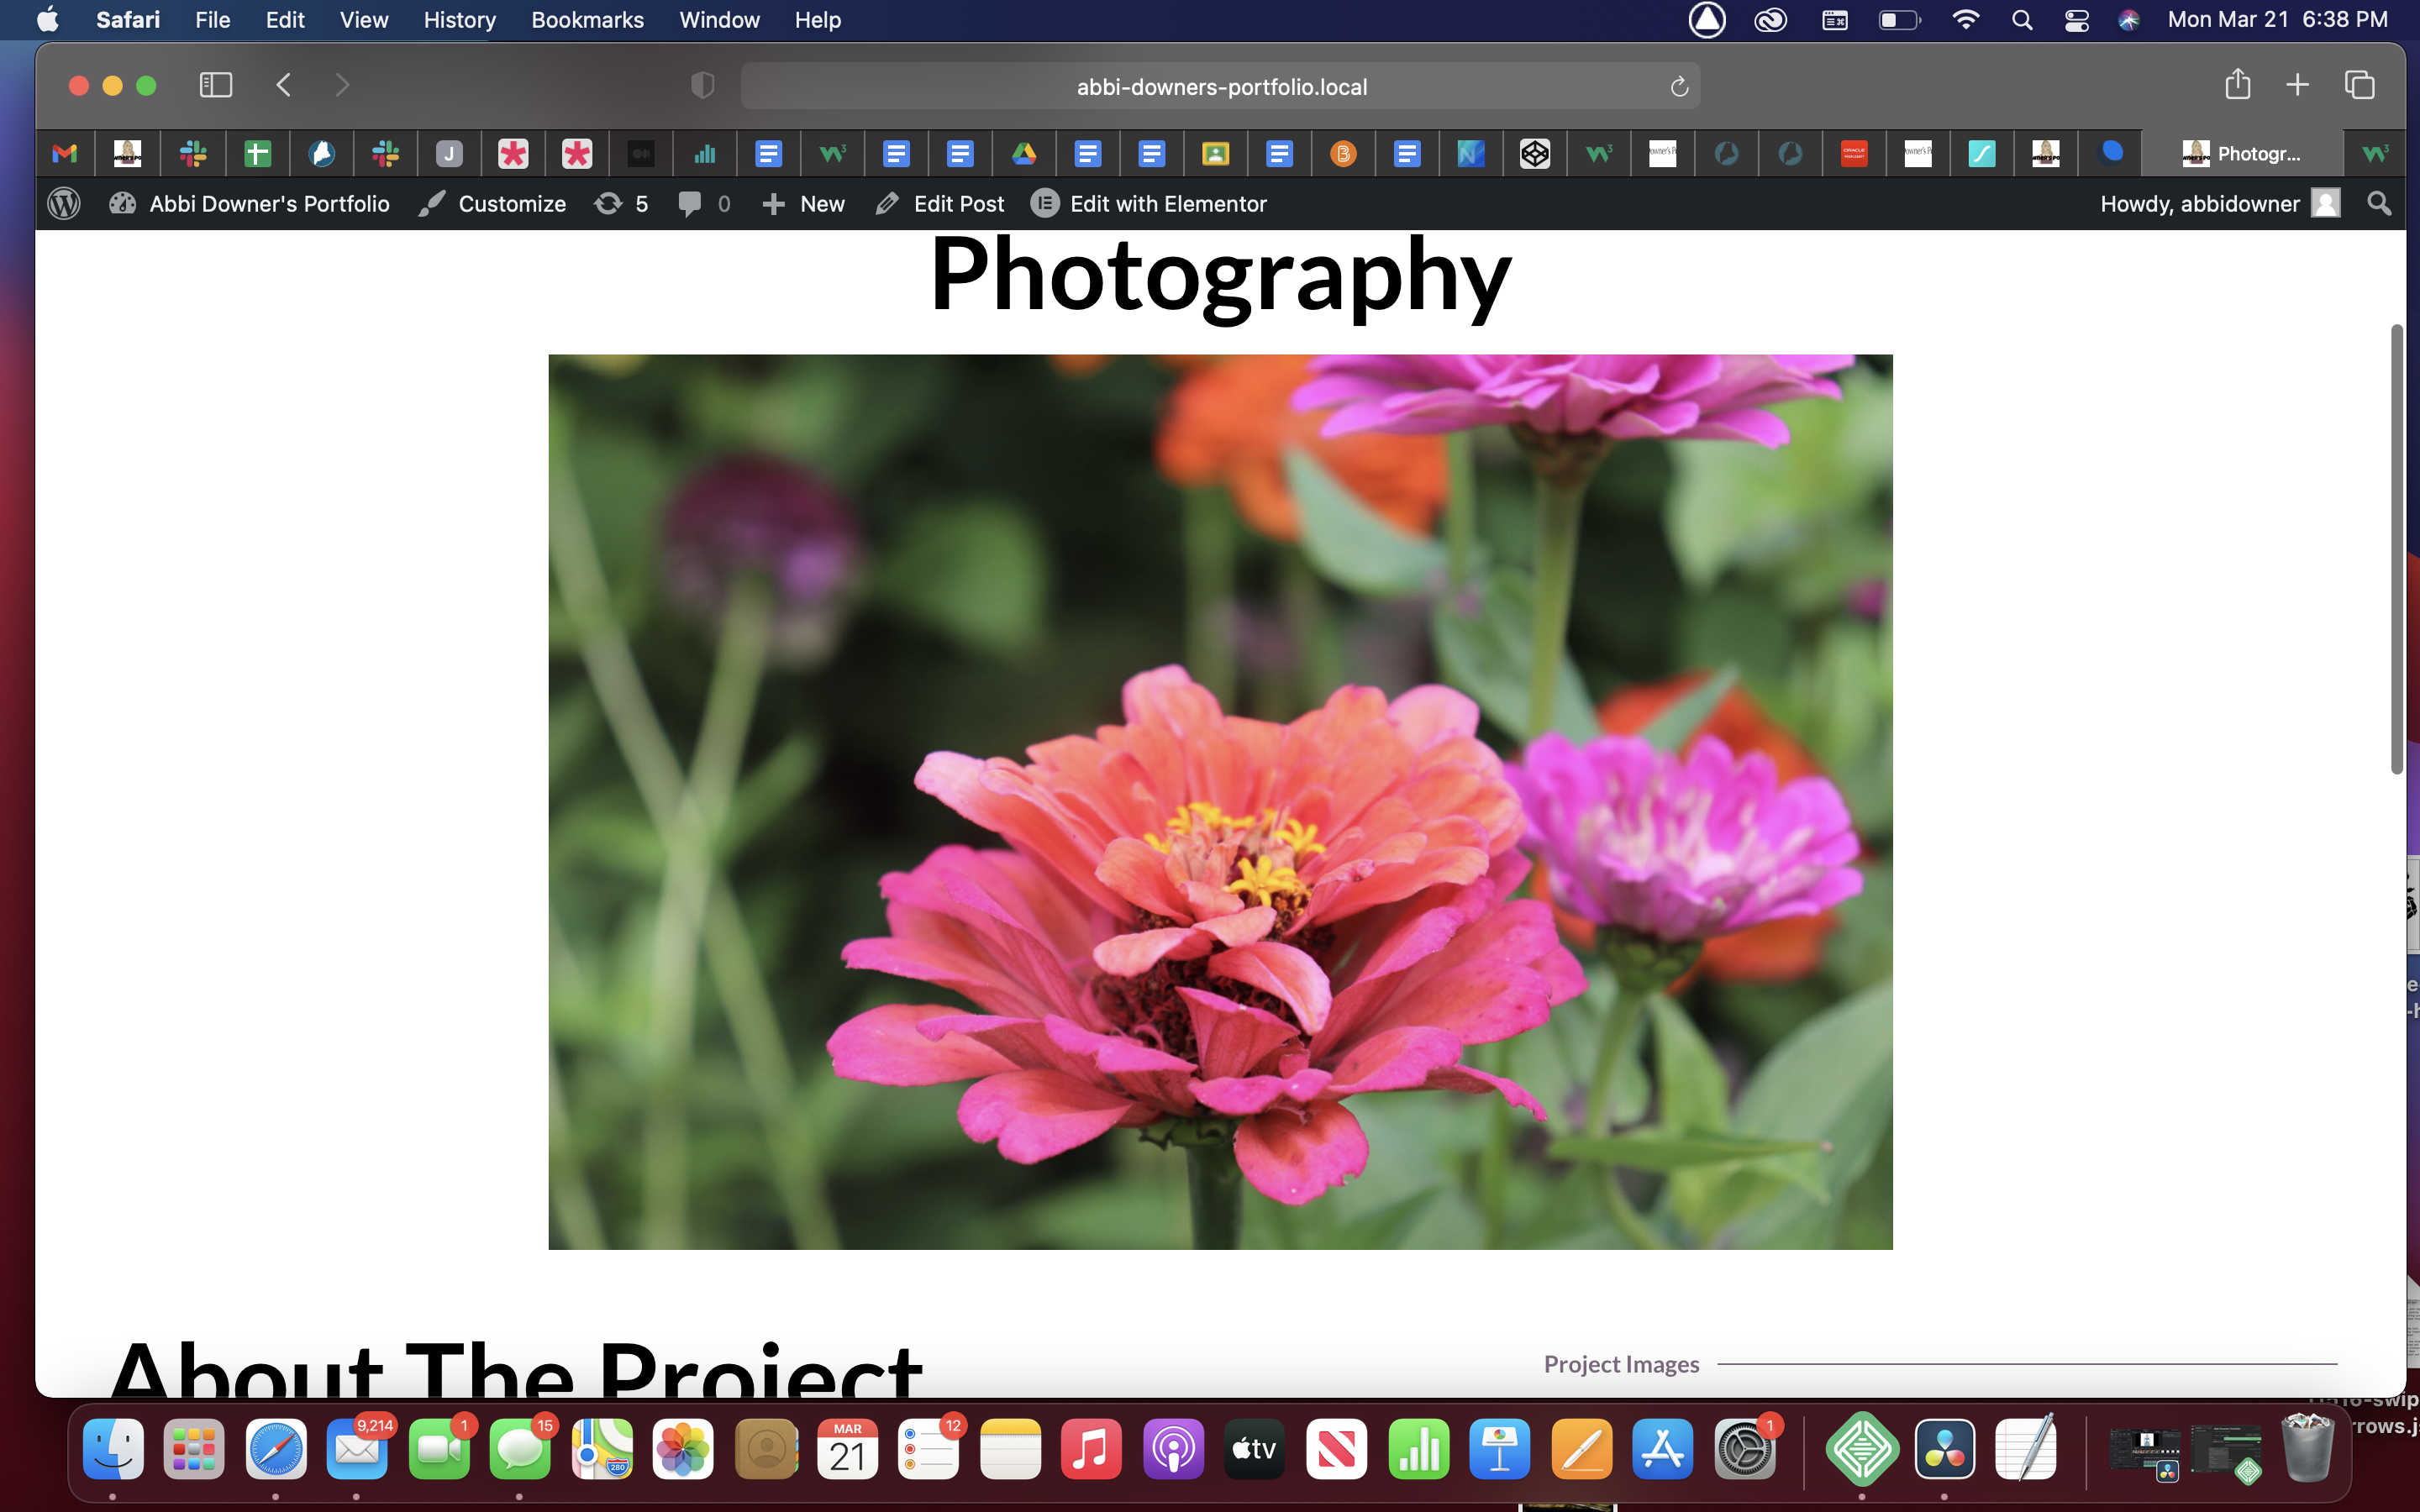This screenshot has width=2420, height=1512.
Task: Open a new tab with plus icon
Action: [x=2298, y=85]
